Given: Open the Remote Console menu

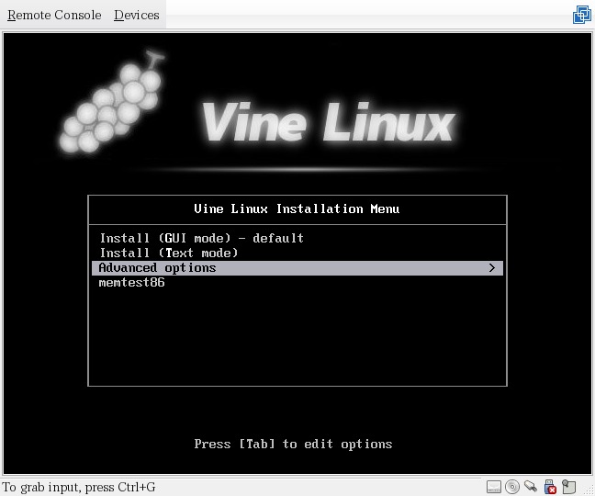Looking at the screenshot, I should pos(54,15).
